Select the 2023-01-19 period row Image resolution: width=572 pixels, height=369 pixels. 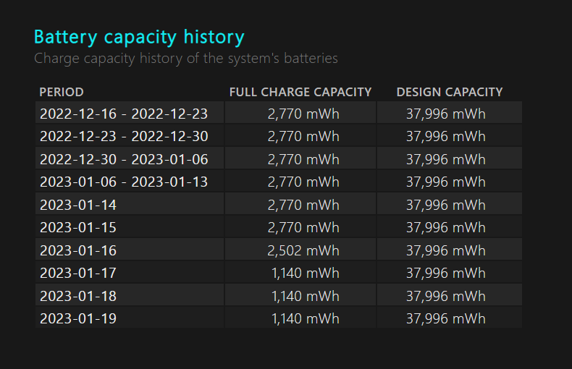coord(279,318)
